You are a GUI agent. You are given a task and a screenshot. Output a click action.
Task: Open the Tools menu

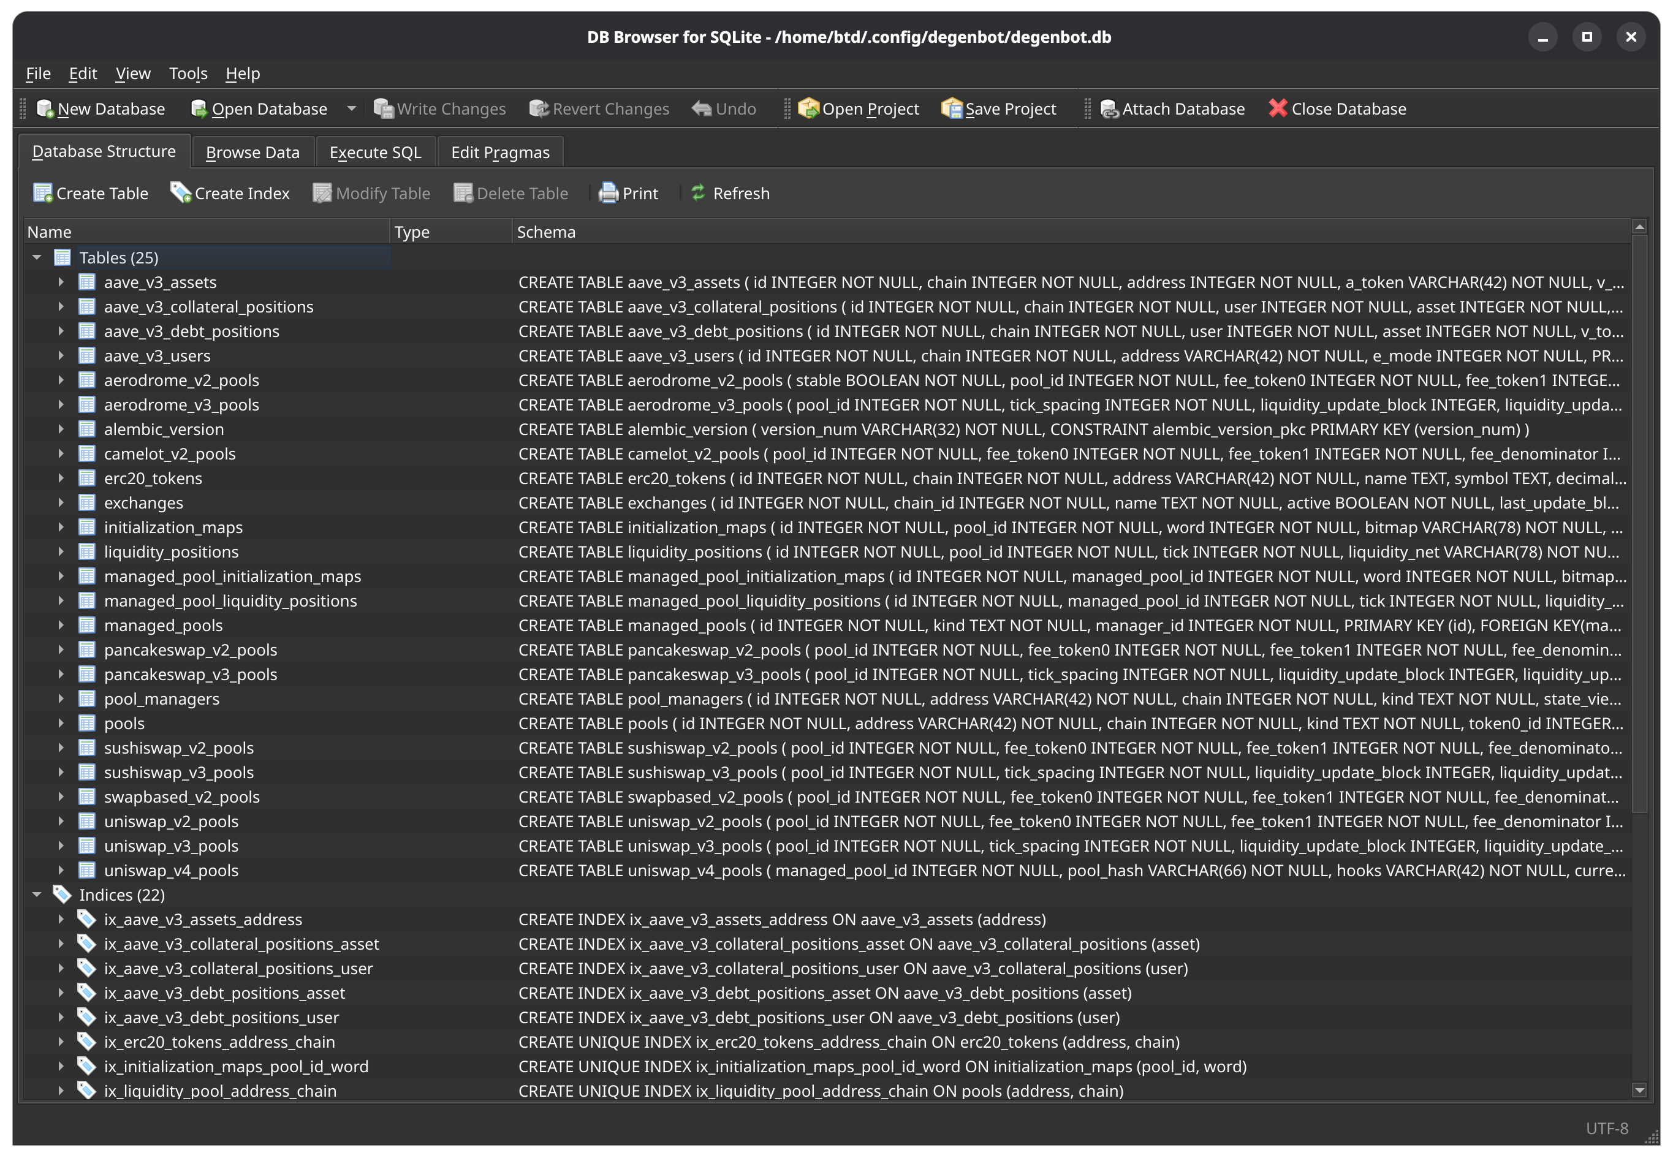tap(188, 74)
